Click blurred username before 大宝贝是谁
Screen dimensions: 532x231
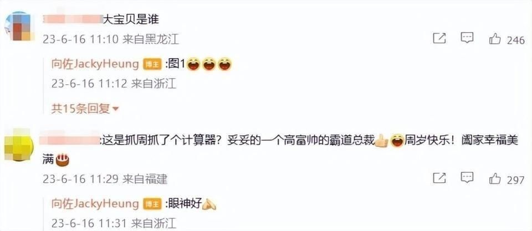[73, 19]
